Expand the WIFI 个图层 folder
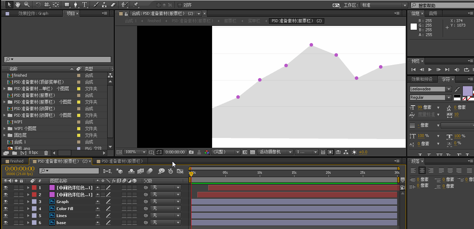Viewport: 474px width, 229px height. pos(5,129)
